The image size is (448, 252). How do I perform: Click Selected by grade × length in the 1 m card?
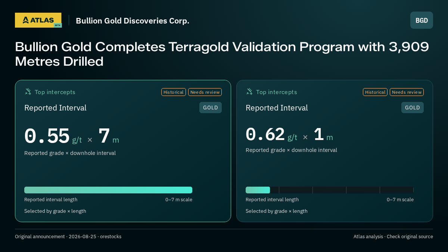pos(277,211)
